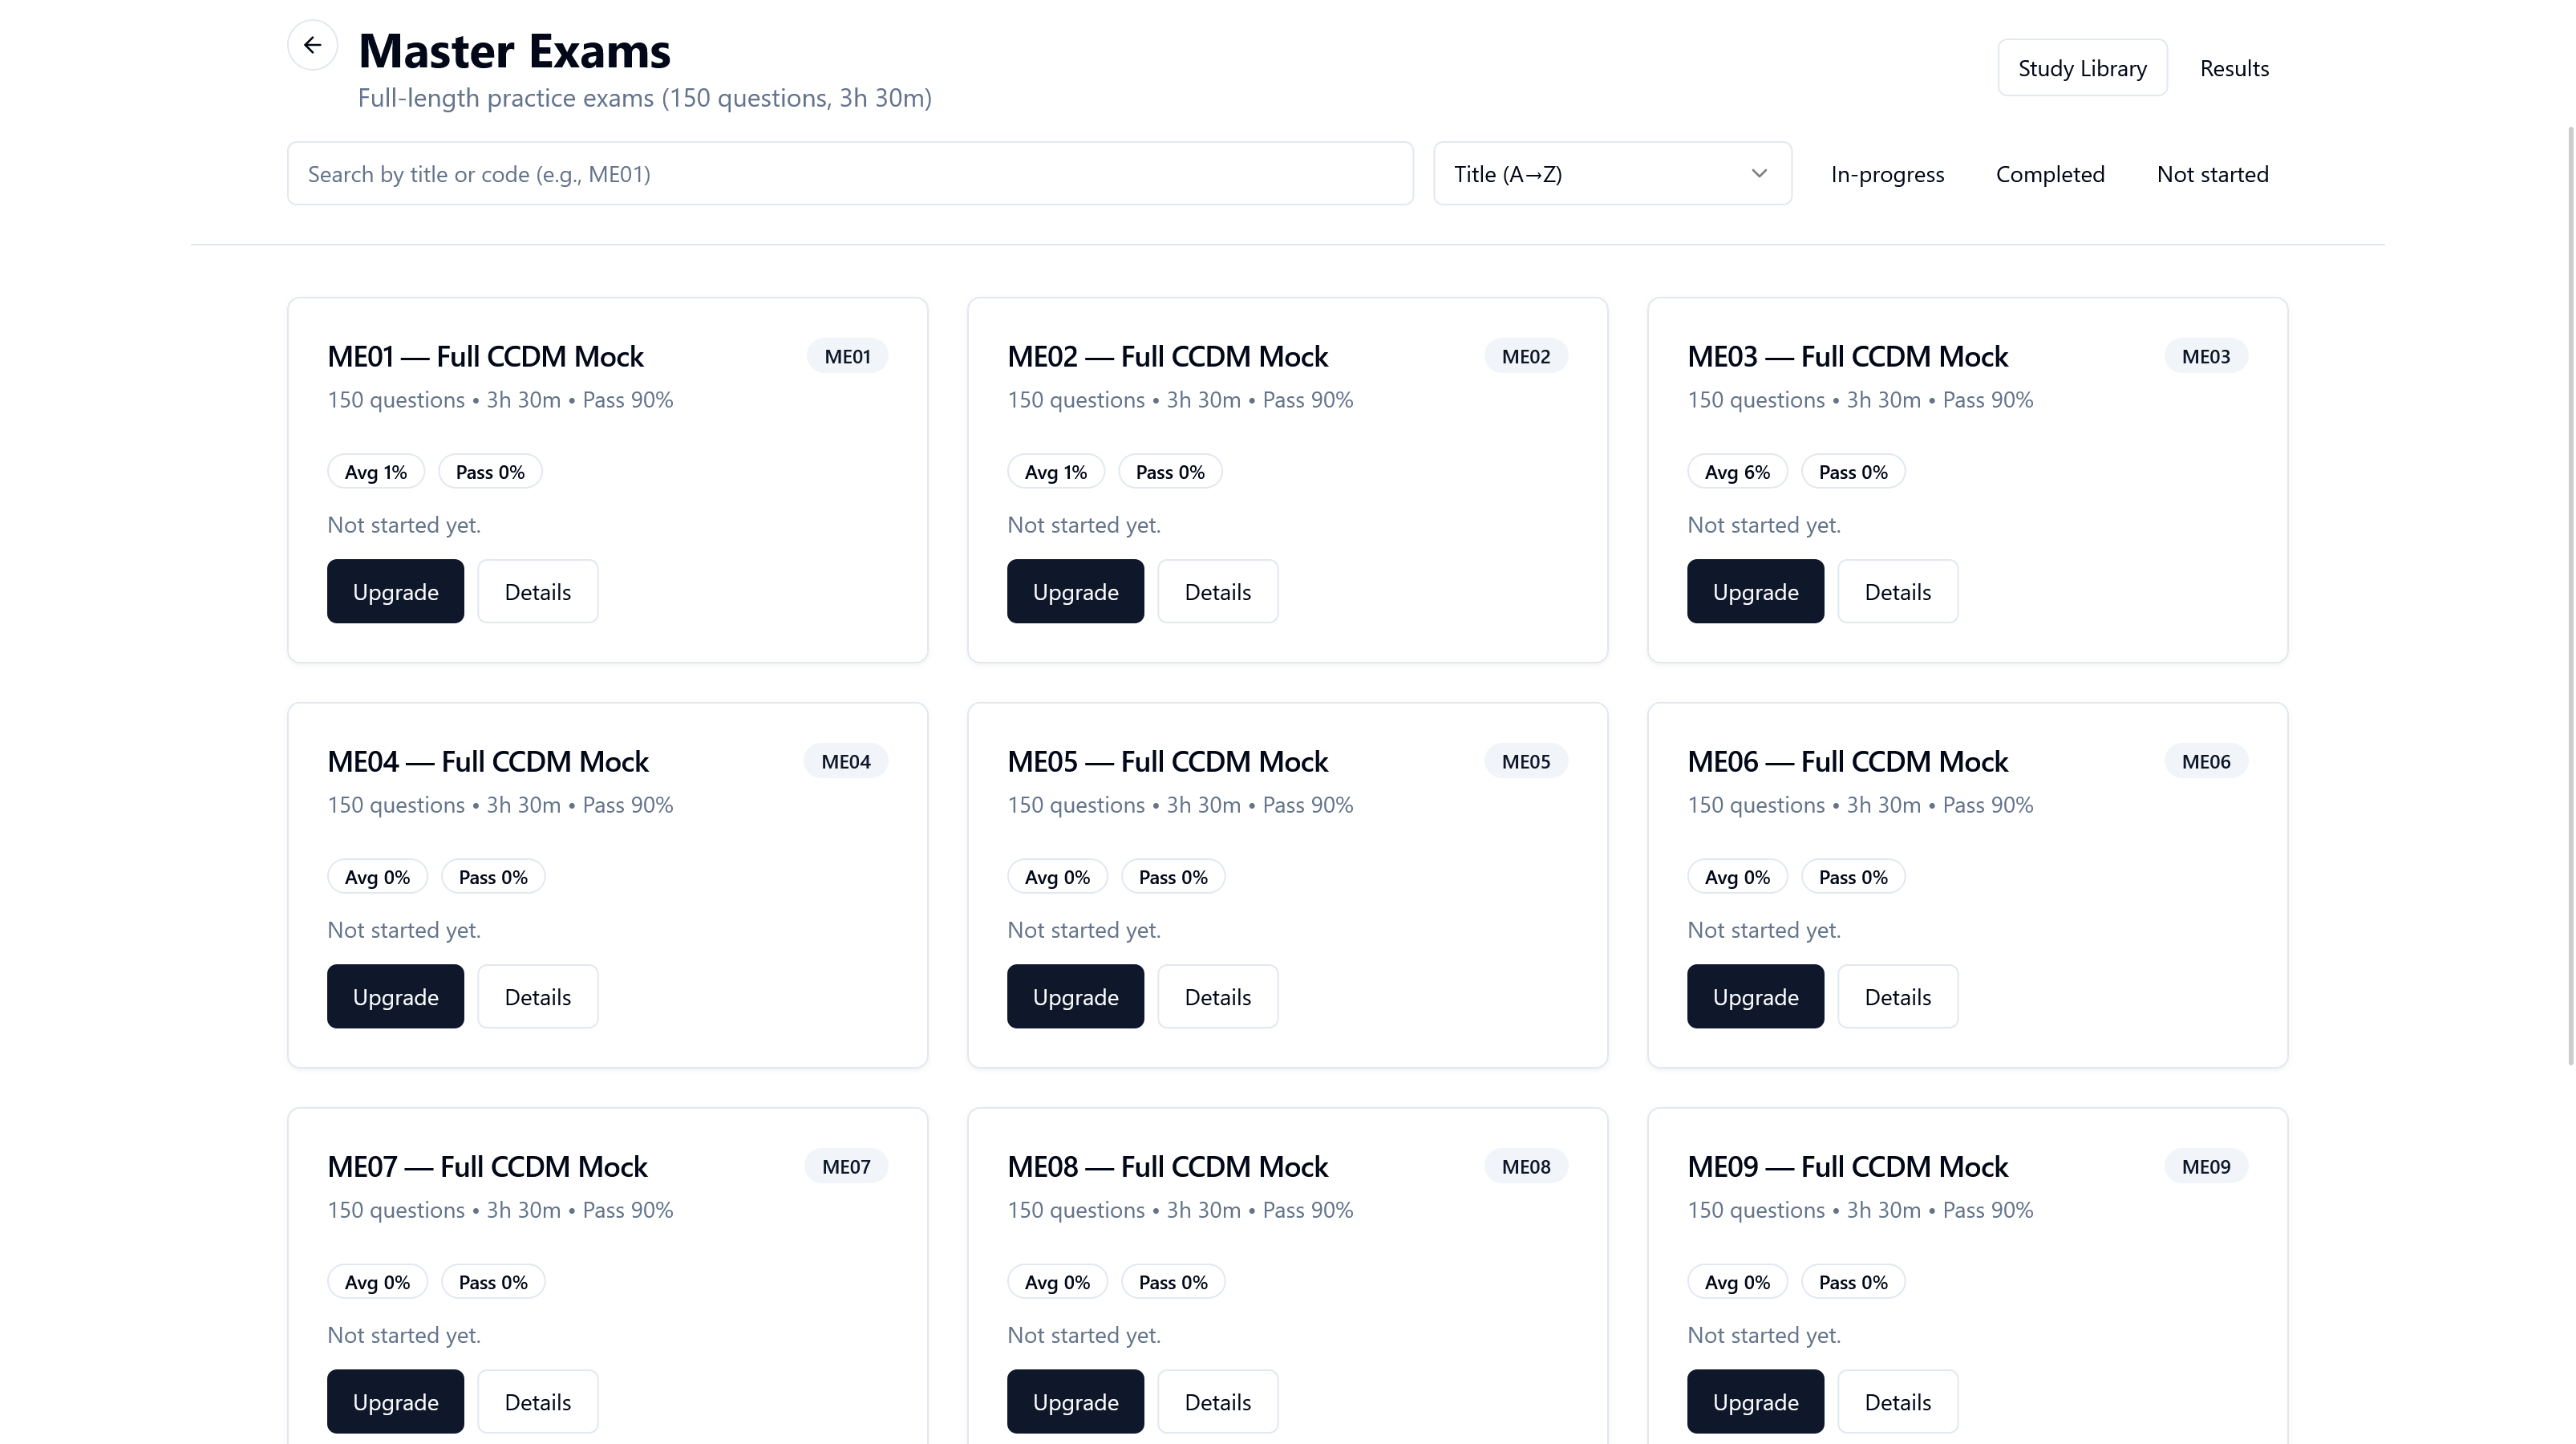This screenshot has height=1444, width=2576.
Task: Open Details for ME04
Action: (x=538, y=997)
